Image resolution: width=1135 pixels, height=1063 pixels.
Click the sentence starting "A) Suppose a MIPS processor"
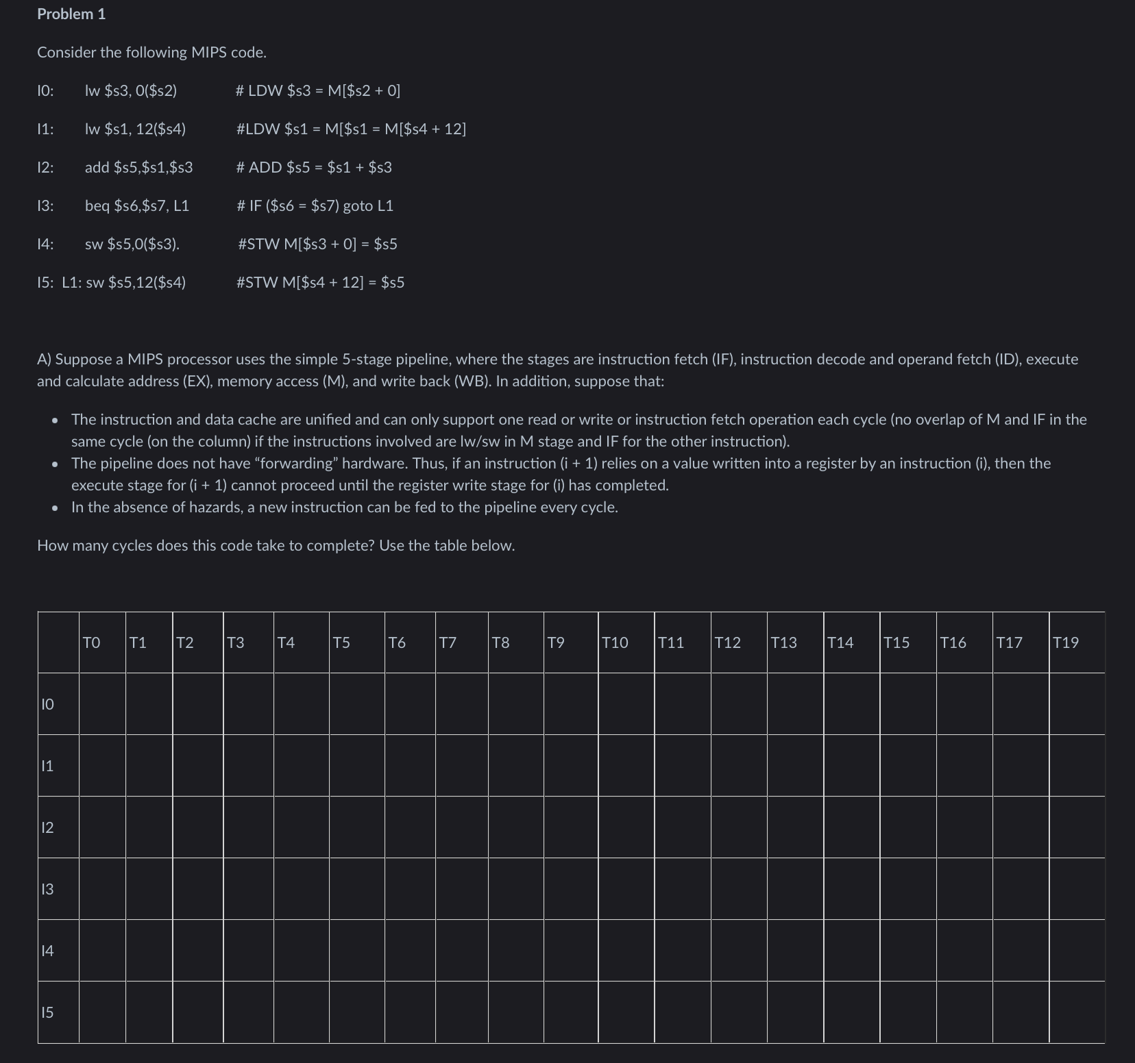click(x=558, y=370)
